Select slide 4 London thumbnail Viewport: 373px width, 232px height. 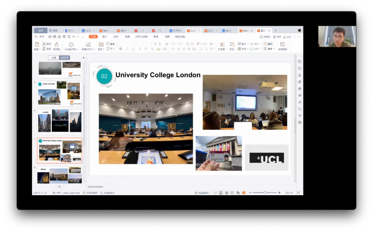59,121
